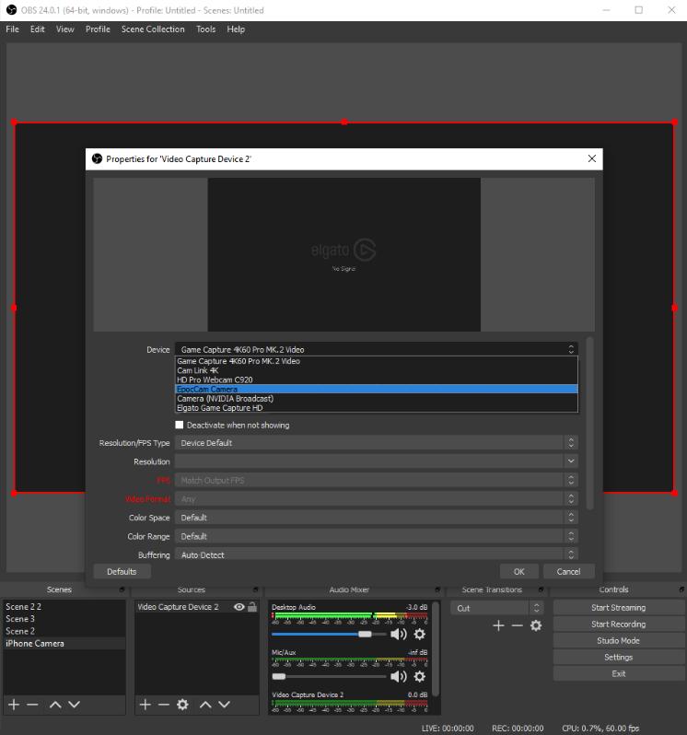Image resolution: width=687 pixels, height=735 pixels.
Task: Open Resolution/FPS Type dropdown
Action: tap(377, 442)
